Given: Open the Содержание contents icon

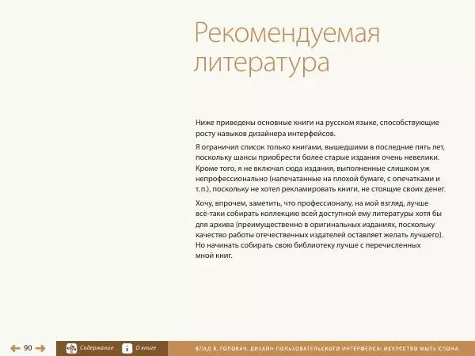Looking at the screenshot, I should (x=72, y=348).
